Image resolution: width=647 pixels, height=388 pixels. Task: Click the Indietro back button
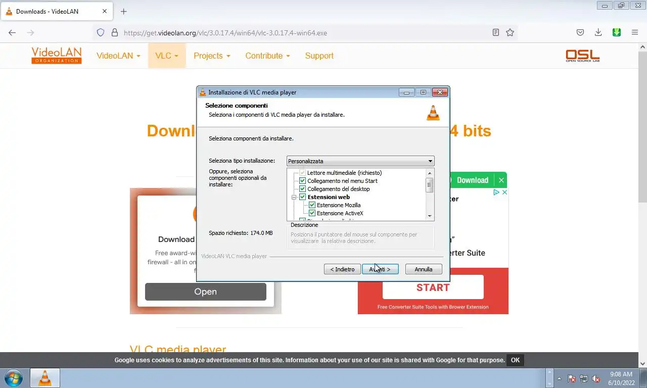coord(342,269)
